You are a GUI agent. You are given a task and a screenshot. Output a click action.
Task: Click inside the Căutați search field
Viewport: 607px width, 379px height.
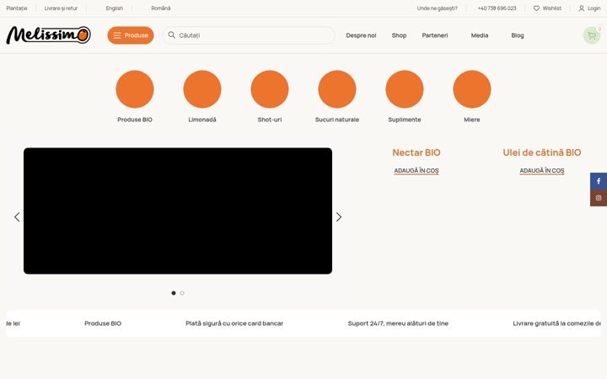249,35
